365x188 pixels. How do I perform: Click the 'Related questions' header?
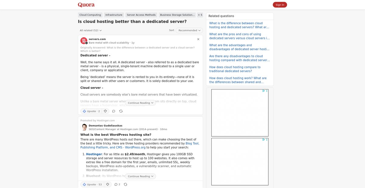221,16
